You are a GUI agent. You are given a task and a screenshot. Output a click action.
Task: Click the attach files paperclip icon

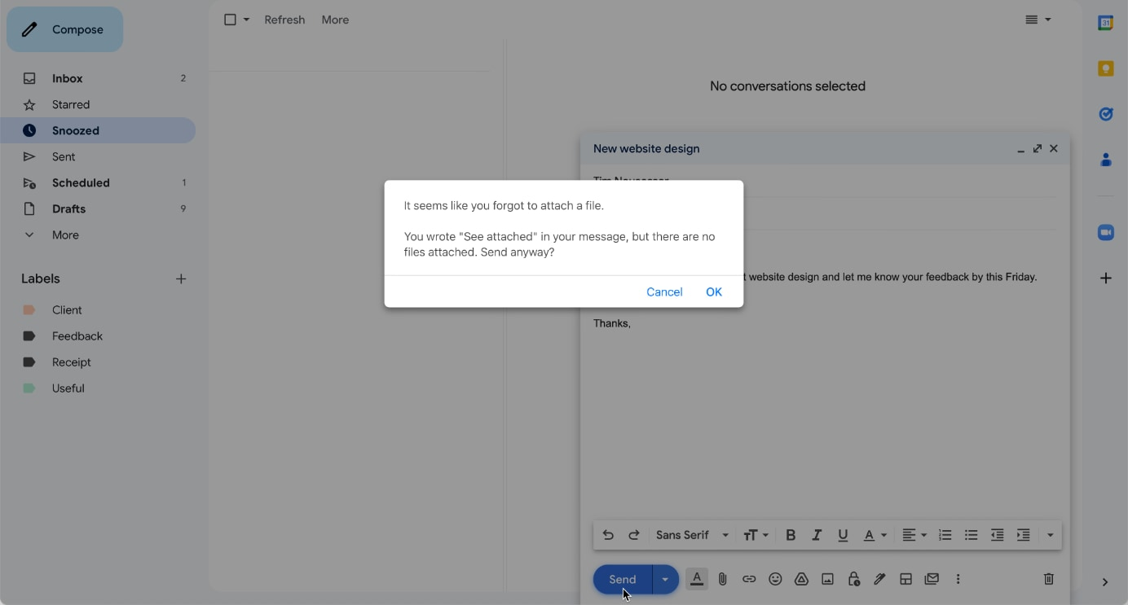(722, 579)
